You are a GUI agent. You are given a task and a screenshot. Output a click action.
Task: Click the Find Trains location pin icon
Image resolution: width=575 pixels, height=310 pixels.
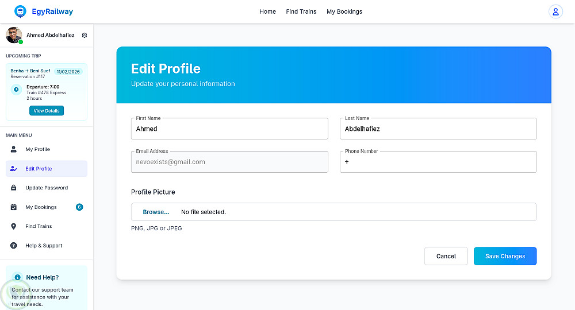(14, 226)
